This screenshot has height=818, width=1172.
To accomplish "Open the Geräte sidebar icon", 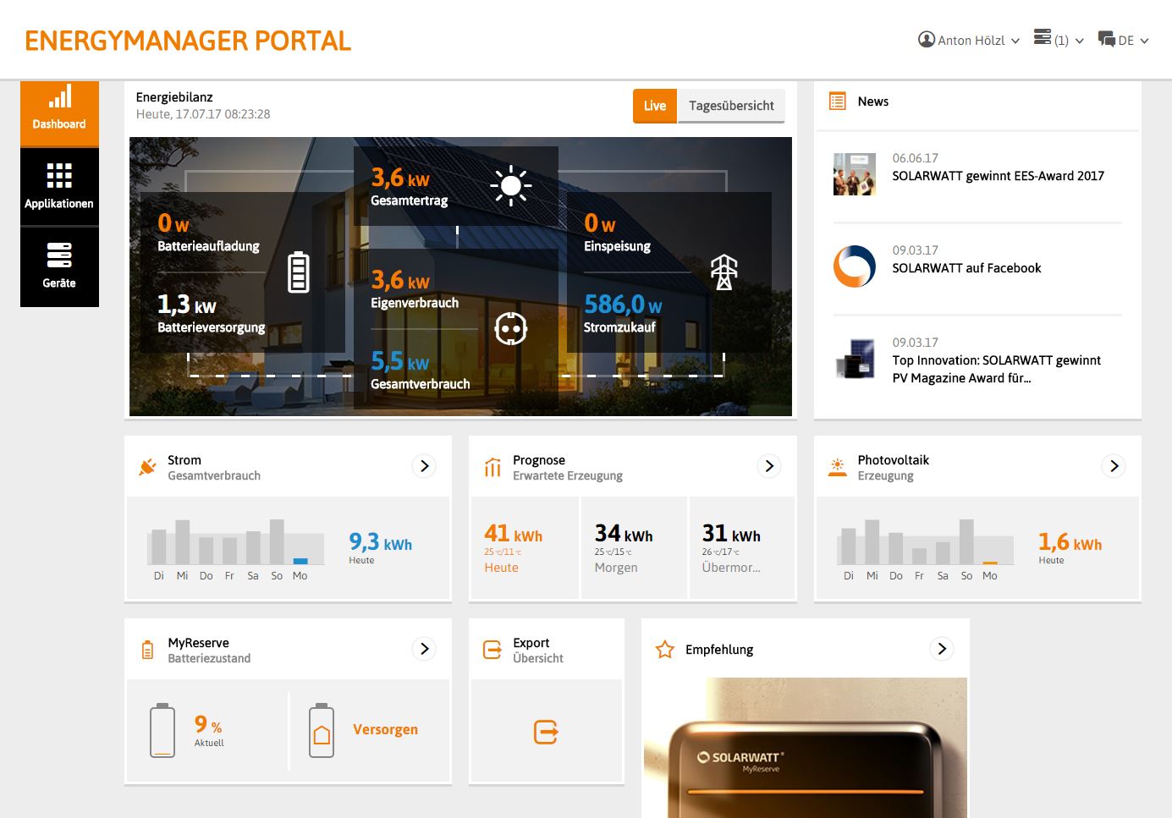I will 59,255.
